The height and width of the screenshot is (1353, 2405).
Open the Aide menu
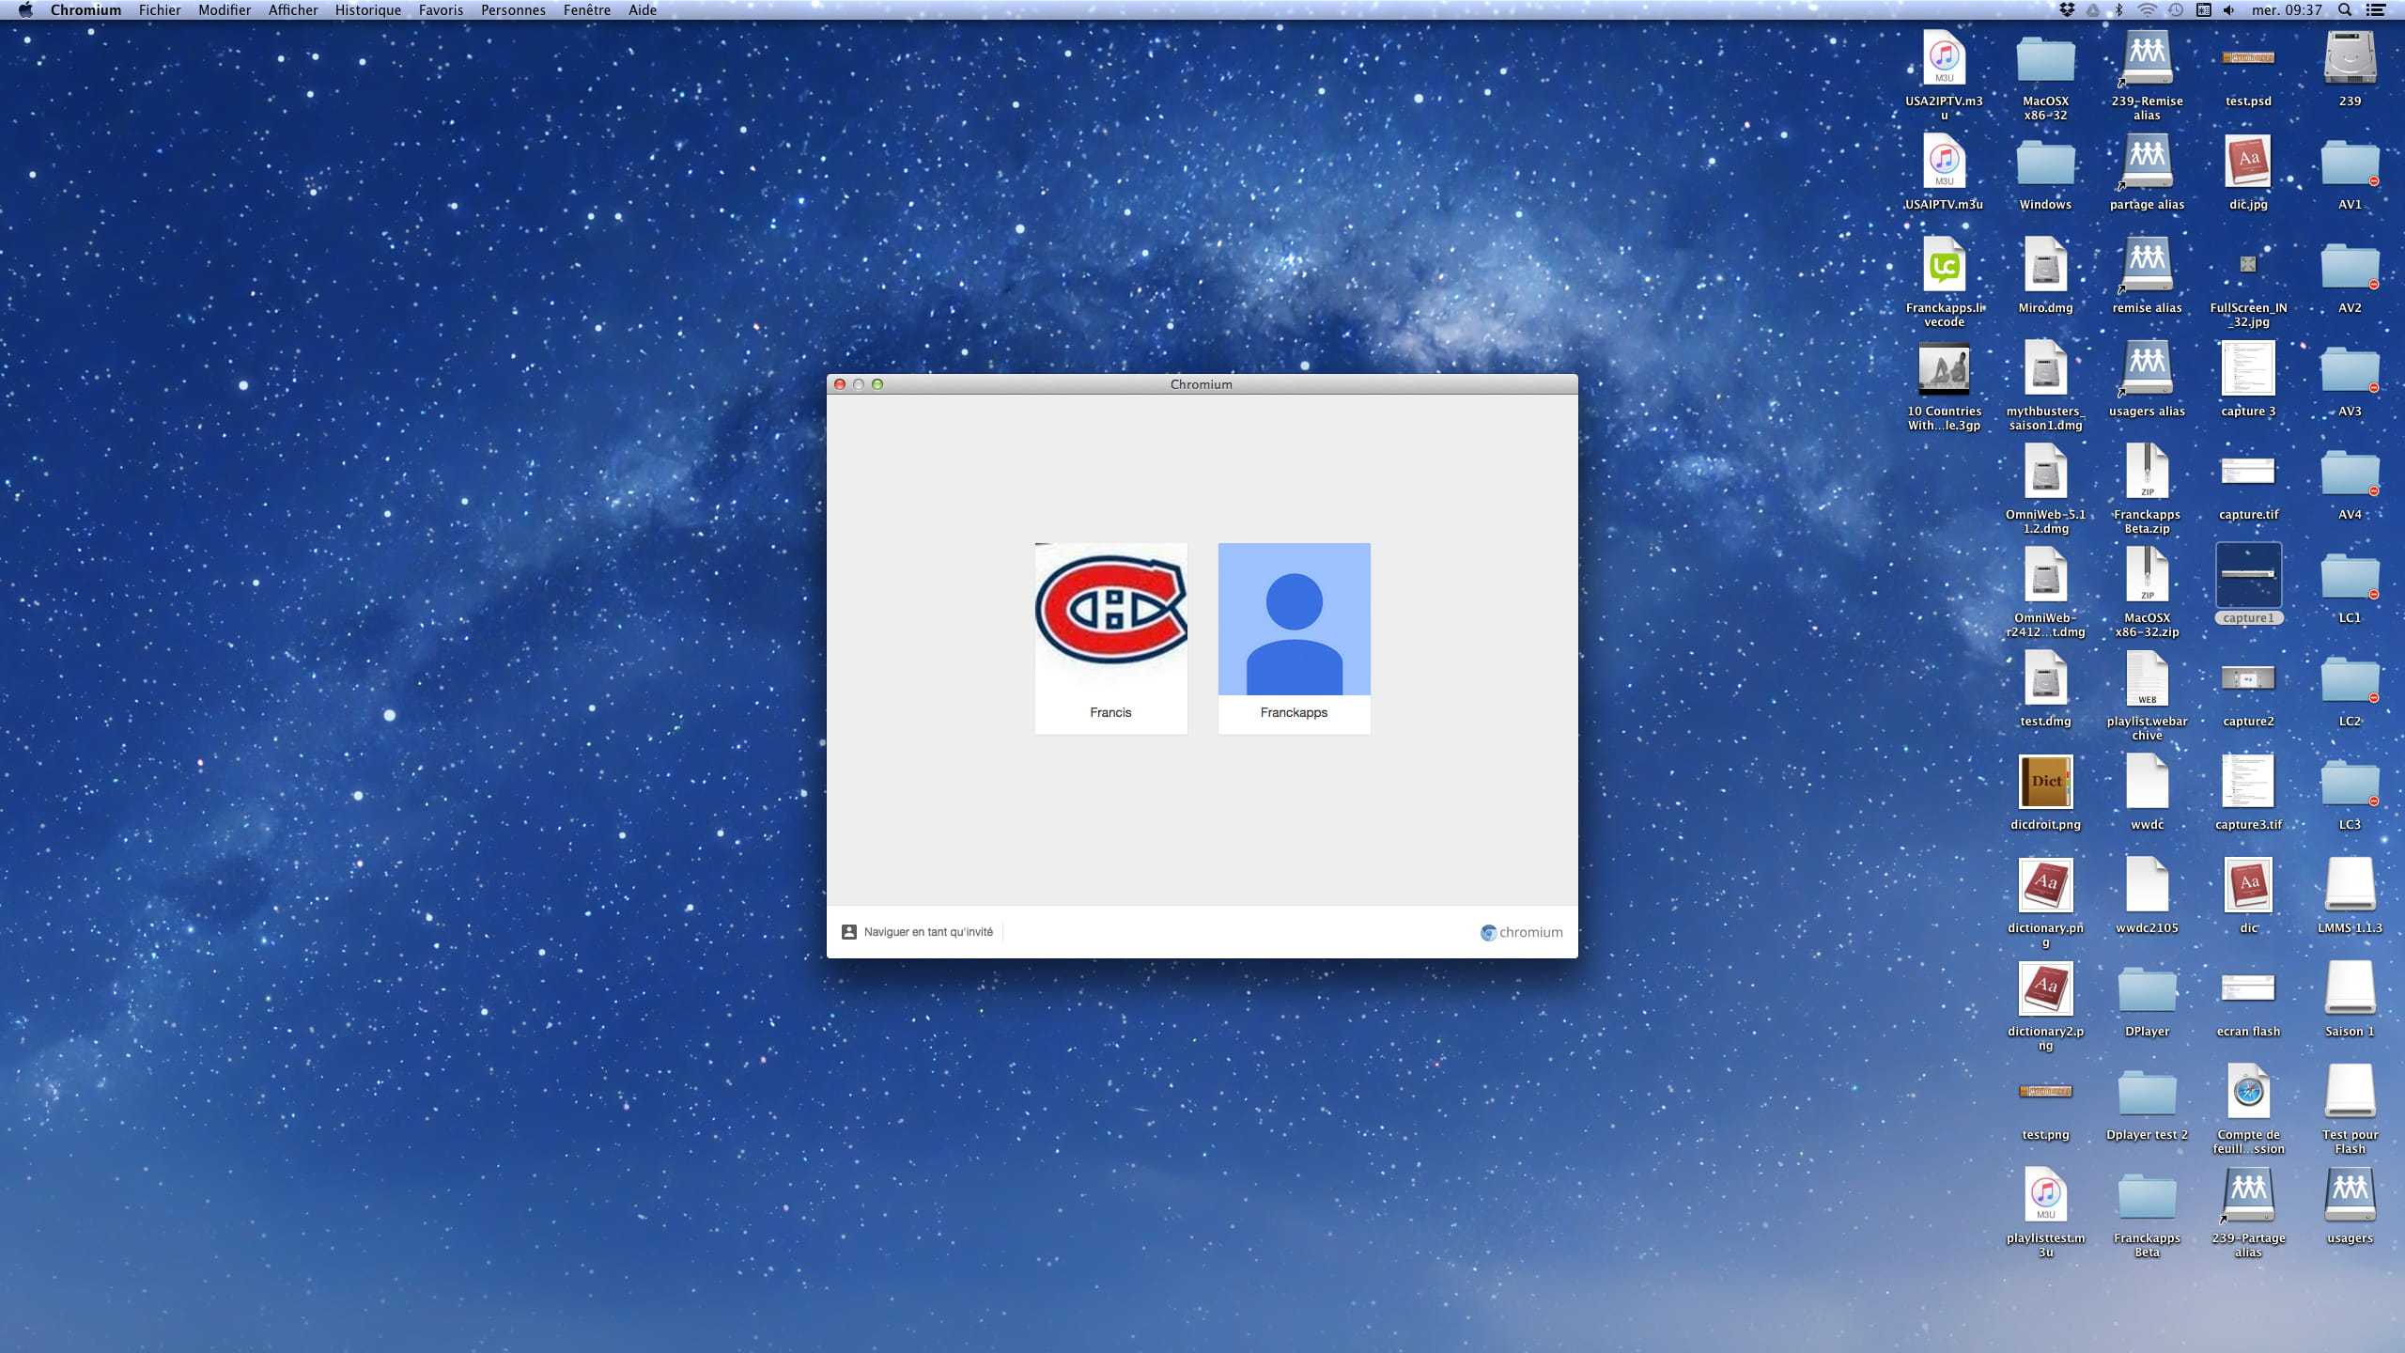tap(643, 10)
